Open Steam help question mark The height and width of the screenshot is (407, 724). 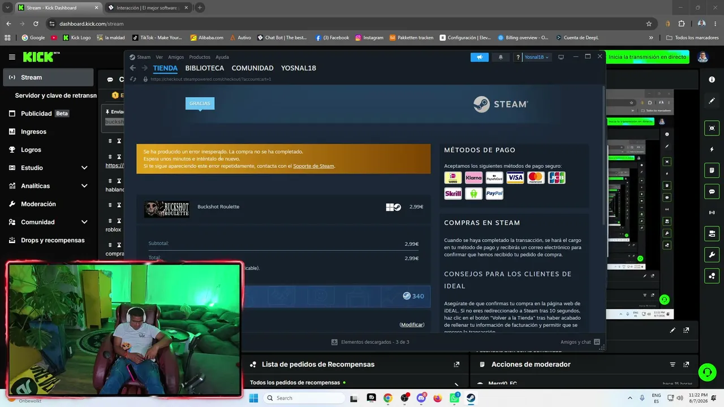[x=518, y=57]
